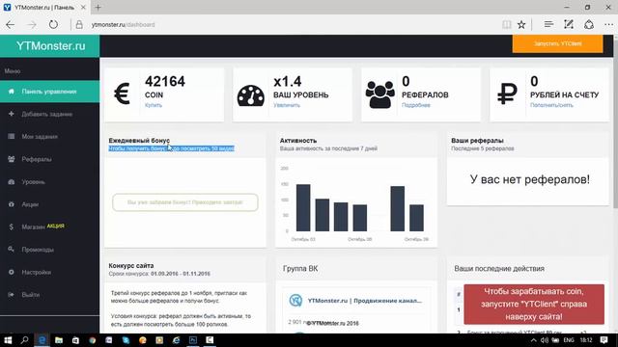Click the key icon beside Промокоды
The height and width of the screenshot is (347, 618).
(x=11, y=250)
